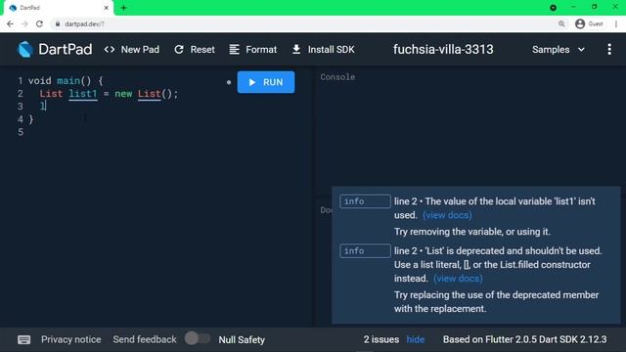The width and height of the screenshot is (626, 352).
Task: Click the list1 variable in code
Action: point(82,94)
